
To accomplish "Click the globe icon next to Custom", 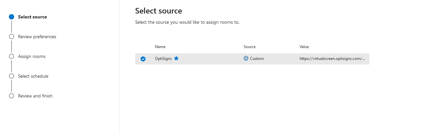I will click(x=246, y=59).
